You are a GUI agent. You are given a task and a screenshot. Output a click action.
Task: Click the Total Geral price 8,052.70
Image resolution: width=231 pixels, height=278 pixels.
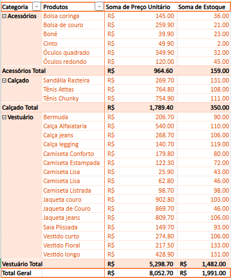(x=161, y=273)
